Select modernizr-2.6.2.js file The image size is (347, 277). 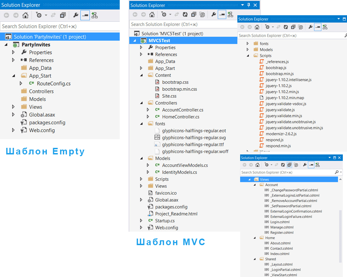281,134
